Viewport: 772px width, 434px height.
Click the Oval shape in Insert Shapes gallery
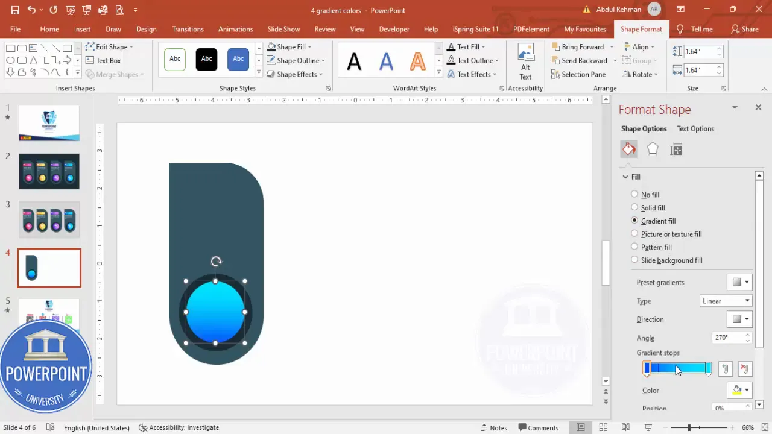click(x=10, y=60)
